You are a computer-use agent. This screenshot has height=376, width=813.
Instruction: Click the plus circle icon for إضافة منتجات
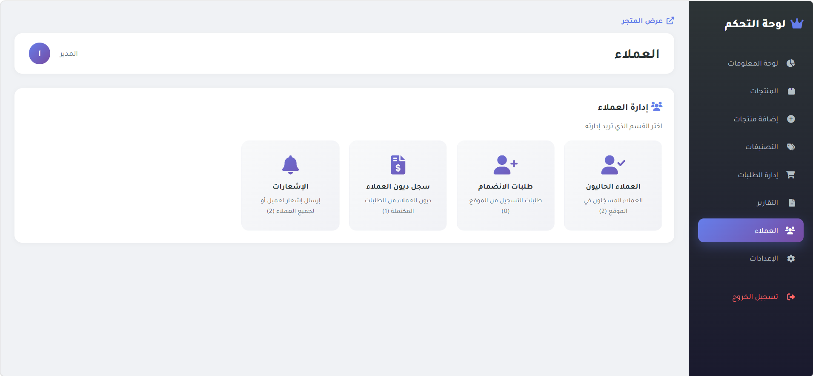pyautogui.click(x=791, y=119)
